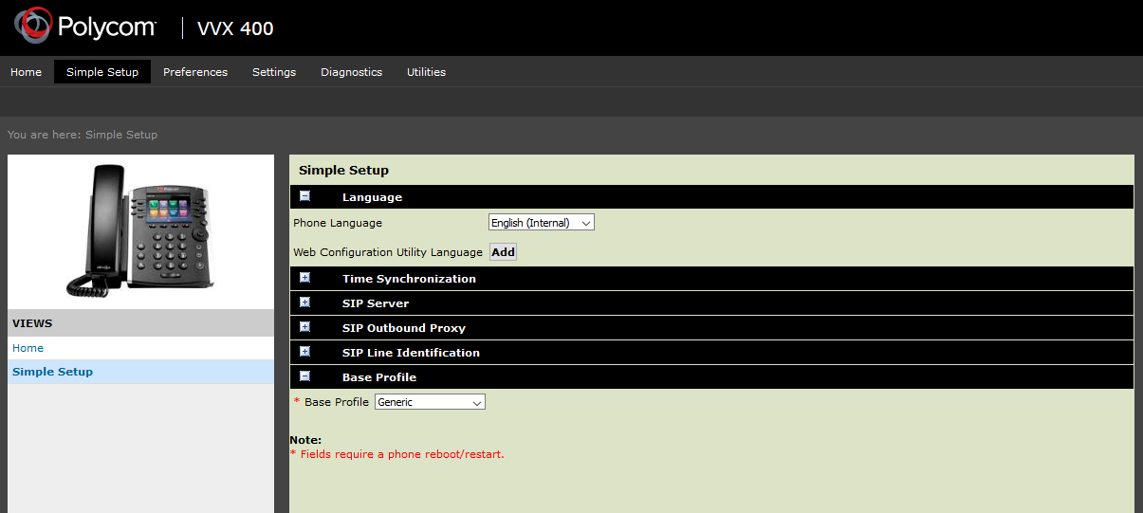The width and height of the screenshot is (1143, 513).
Task: Select Simple Setup in the Views sidebar
Action: tap(52, 372)
